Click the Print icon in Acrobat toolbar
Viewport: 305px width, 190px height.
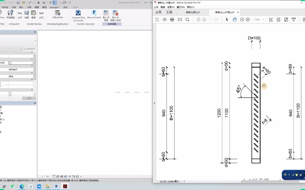172,19
